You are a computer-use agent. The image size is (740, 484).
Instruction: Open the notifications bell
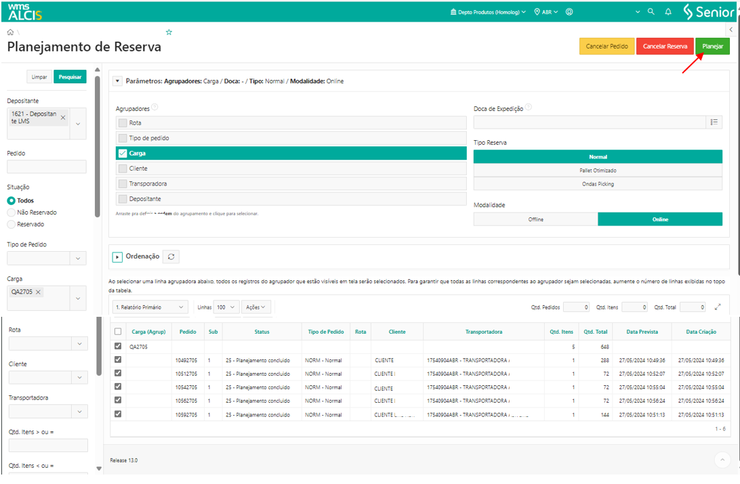click(x=668, y=12)
